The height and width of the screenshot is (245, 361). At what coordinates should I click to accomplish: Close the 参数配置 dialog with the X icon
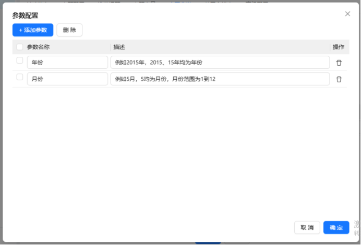[347, 14]
